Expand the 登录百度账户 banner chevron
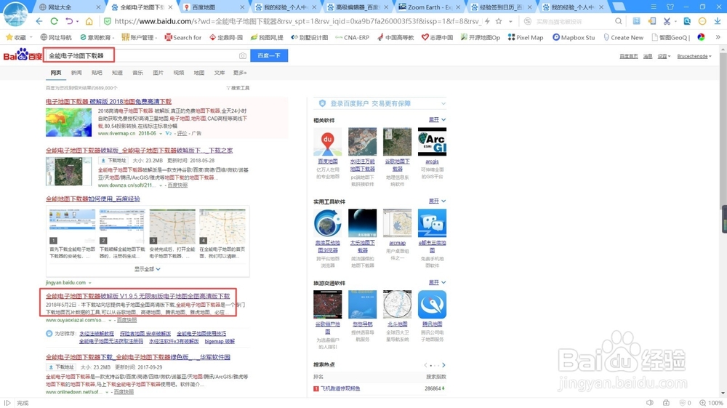The image size is (727, 408). 443,103
